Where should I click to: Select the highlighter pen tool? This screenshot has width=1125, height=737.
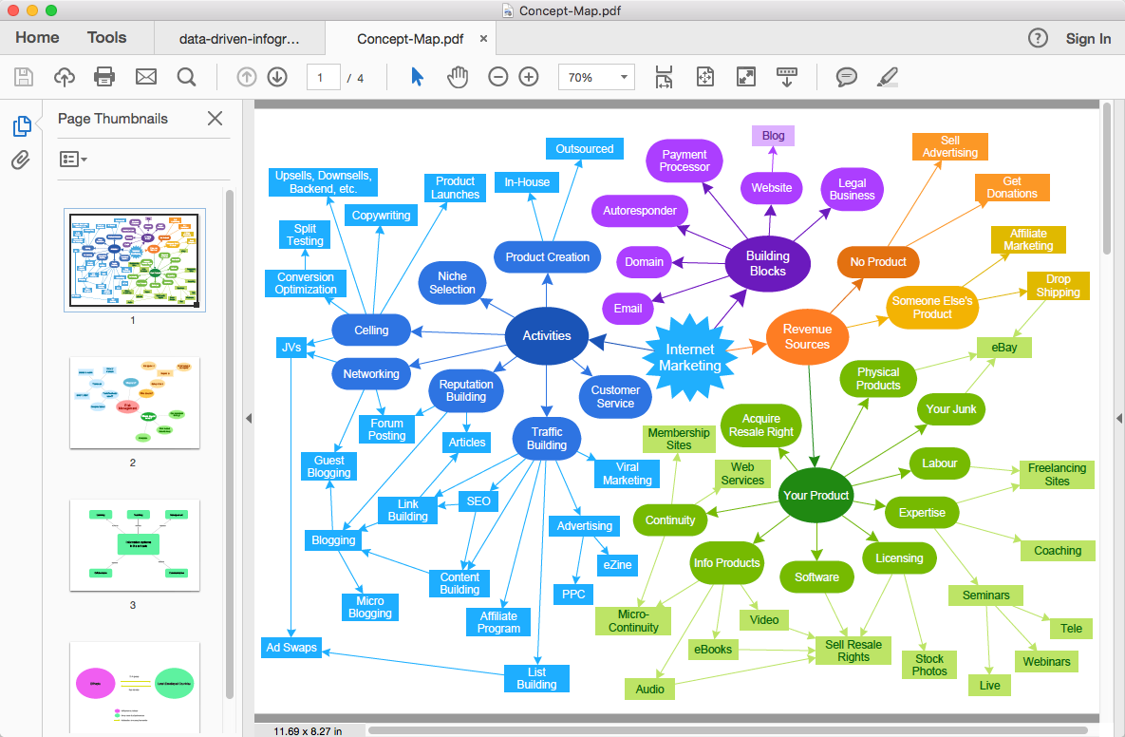coord(888,77)
